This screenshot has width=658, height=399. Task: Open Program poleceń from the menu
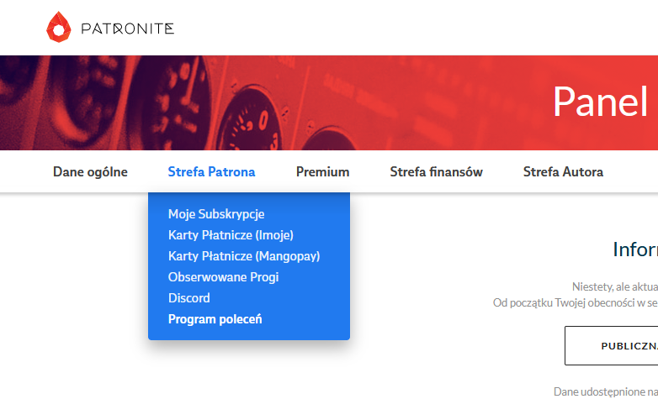click(215, 319)
